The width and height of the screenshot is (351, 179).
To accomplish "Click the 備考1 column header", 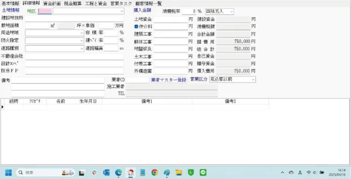I will point(147,102).
